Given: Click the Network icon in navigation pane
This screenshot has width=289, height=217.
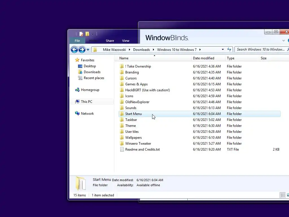Looking at the screenshot, I should tap(77, 114).
